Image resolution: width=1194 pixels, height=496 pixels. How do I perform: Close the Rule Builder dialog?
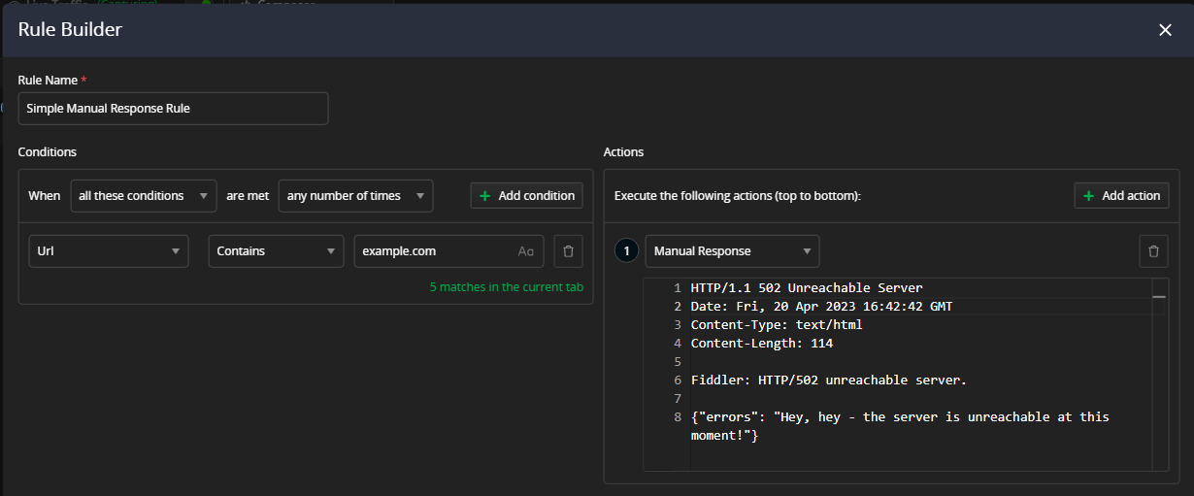coord(1165,30)
